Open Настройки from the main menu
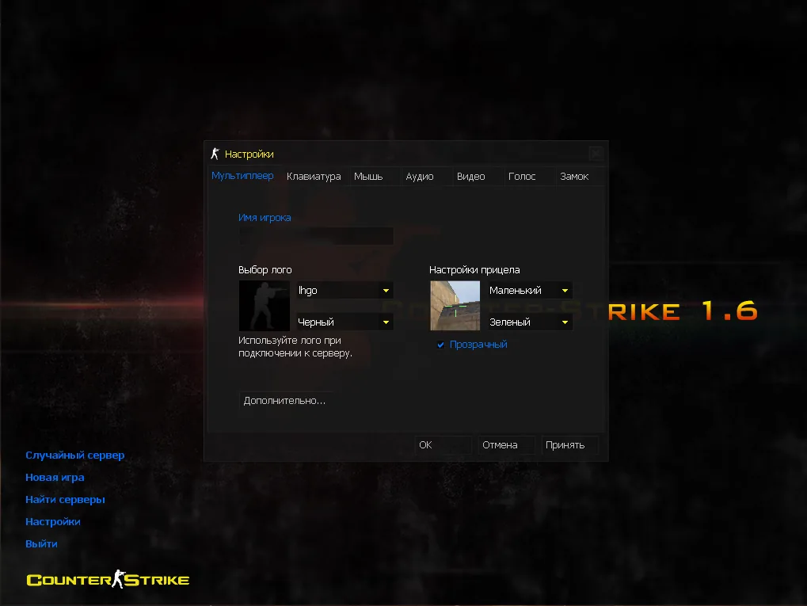807x606 pixels. point(53,521)
